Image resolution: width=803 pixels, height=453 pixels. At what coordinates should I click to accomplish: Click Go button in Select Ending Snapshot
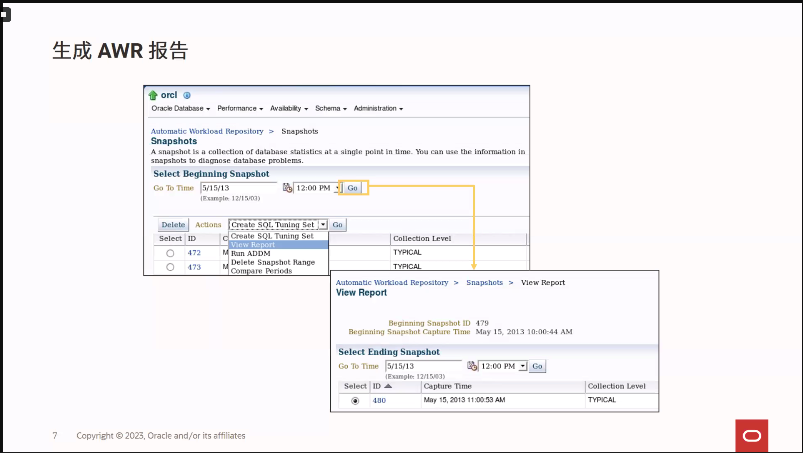point(537,366)
